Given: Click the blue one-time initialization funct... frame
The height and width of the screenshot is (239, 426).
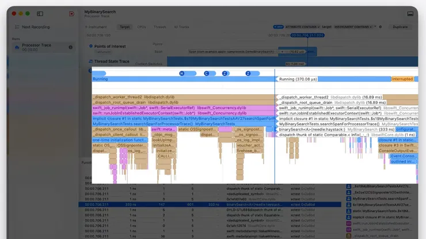Looking at the screenshot, I should (120, 140).
